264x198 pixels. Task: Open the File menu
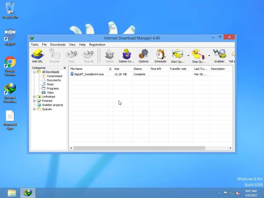tap(44, 45)
